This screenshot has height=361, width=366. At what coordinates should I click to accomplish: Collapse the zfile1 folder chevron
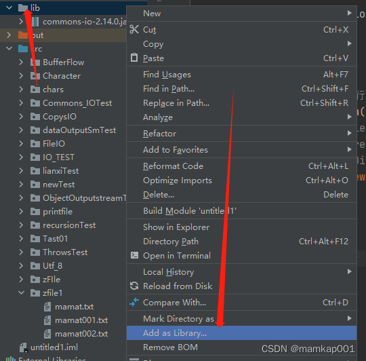click(21, 292)
